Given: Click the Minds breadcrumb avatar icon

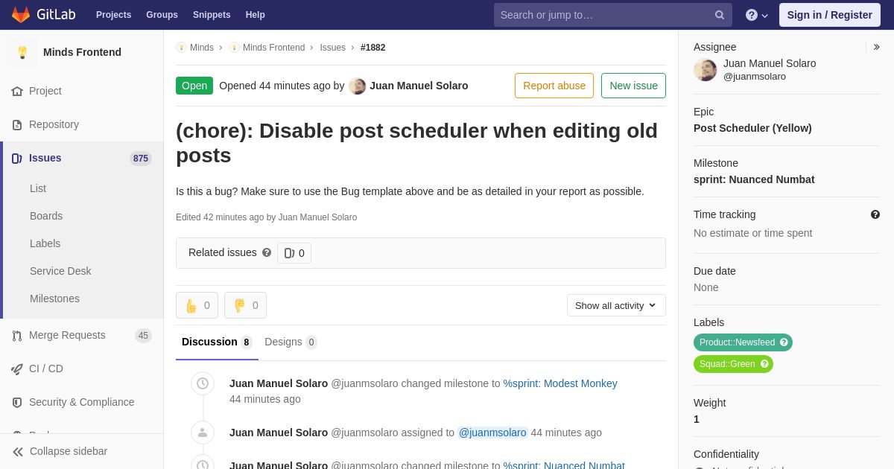Looking at the screenshot, I should click(x=181, y=48).
